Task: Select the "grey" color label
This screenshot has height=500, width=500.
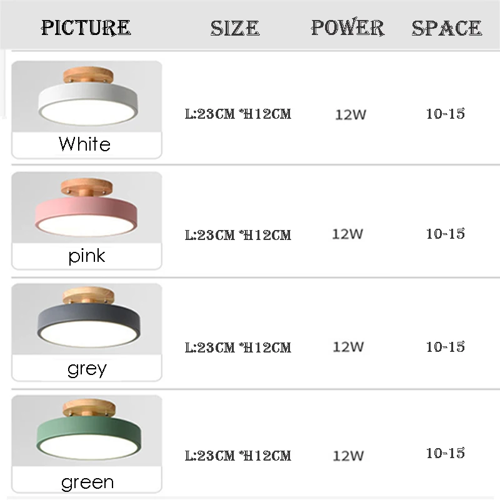Action: pyautogui.click(x=87, y=369)
